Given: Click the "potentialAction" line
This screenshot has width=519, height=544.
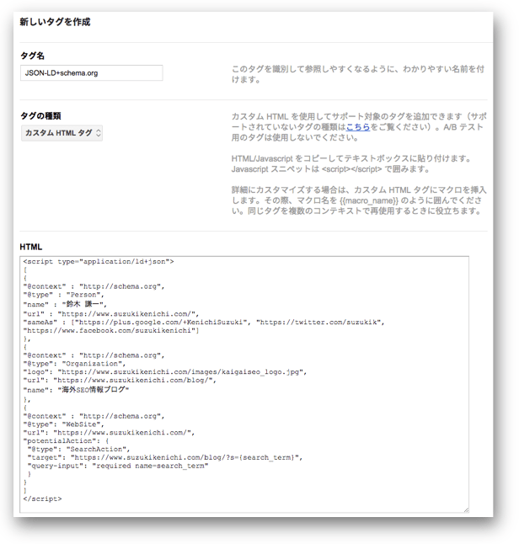Looking at the screenshot, I should [66, 441].
